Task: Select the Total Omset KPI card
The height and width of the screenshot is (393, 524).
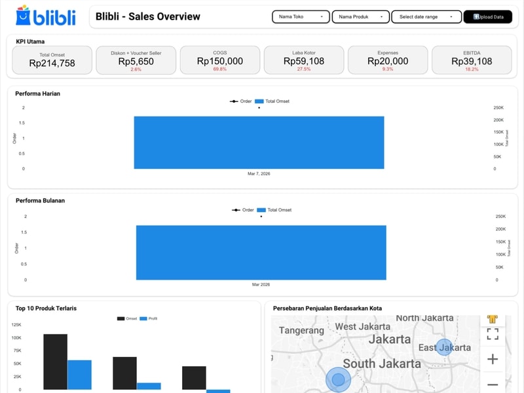Action: 52,60
